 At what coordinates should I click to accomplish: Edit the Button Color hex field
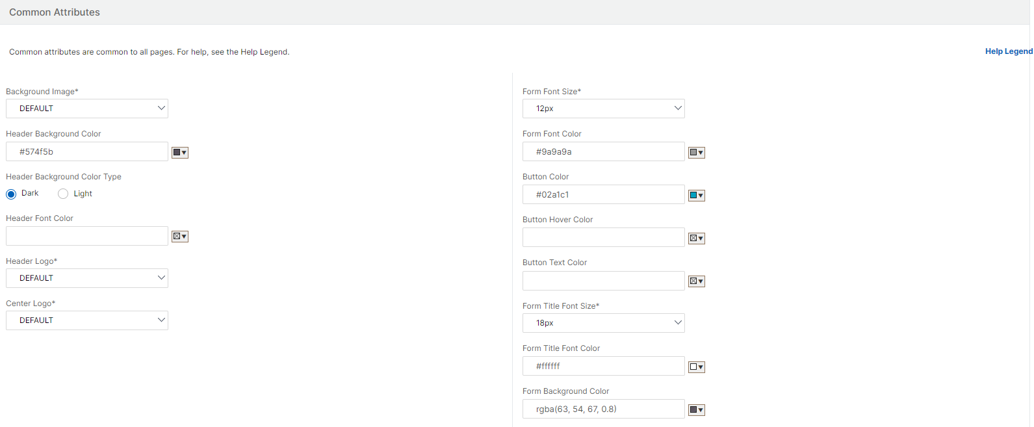604,194
